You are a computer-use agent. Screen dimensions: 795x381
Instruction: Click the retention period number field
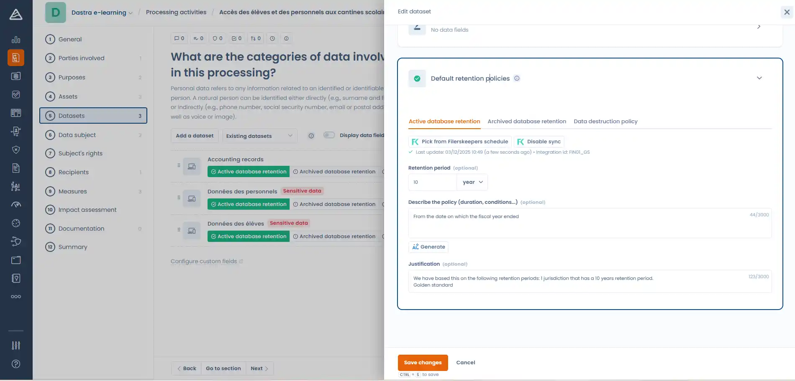click(432, 182)
